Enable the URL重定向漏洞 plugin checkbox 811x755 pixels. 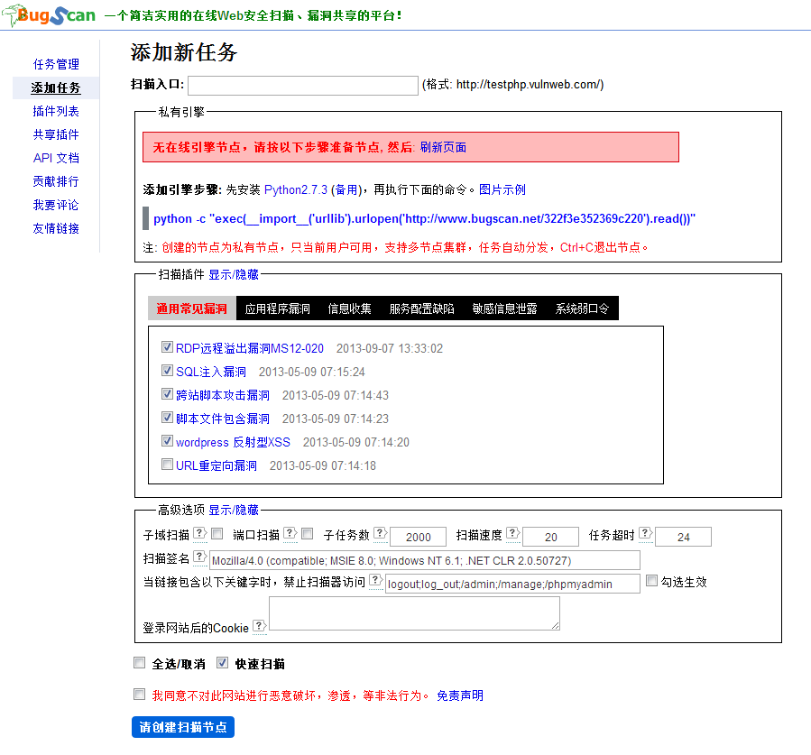(167, 465)
